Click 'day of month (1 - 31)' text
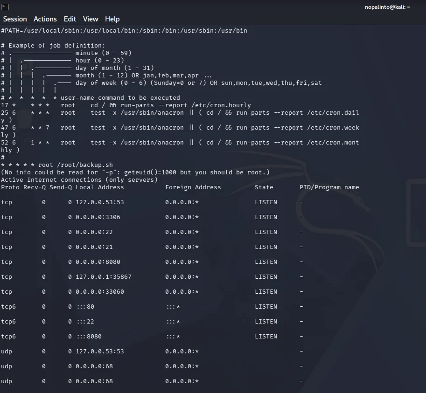 (115, 68)
